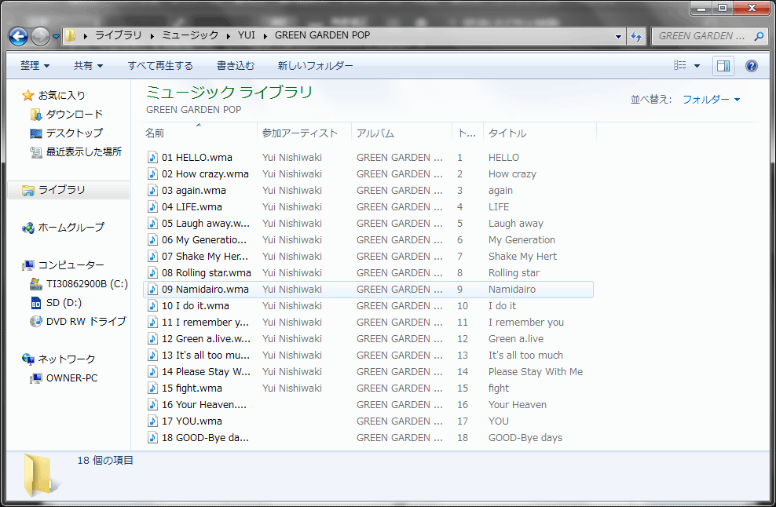Select the file icon of 11 I remember

point(153,322)
